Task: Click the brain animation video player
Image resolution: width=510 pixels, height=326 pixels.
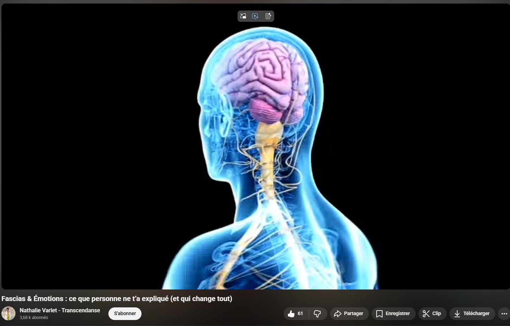Action: pyautogui.click(x=256, y=146)
